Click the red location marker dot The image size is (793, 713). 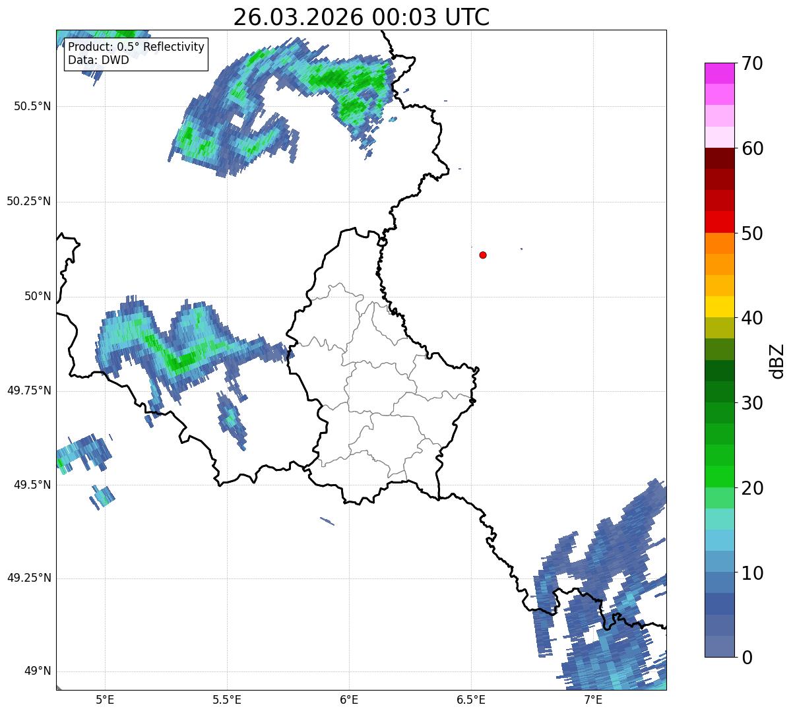coord(483,255)
